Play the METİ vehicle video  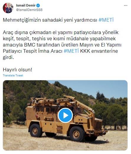click(65, 115)
